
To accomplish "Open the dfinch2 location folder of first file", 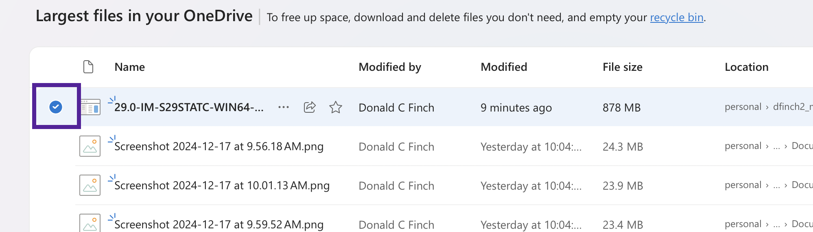I will [x=793, y=107].
